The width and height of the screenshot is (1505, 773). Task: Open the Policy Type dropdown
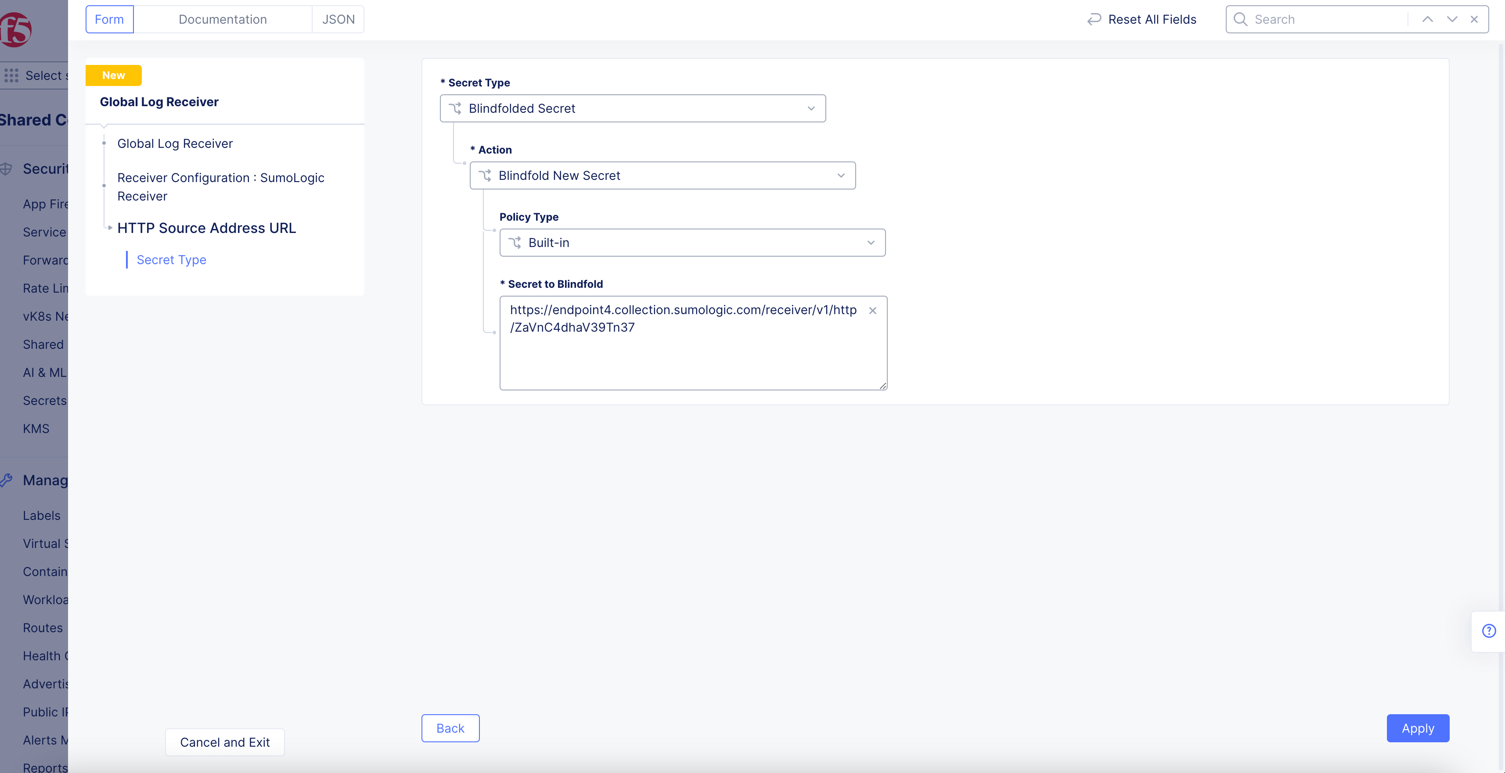coord(692,243)
